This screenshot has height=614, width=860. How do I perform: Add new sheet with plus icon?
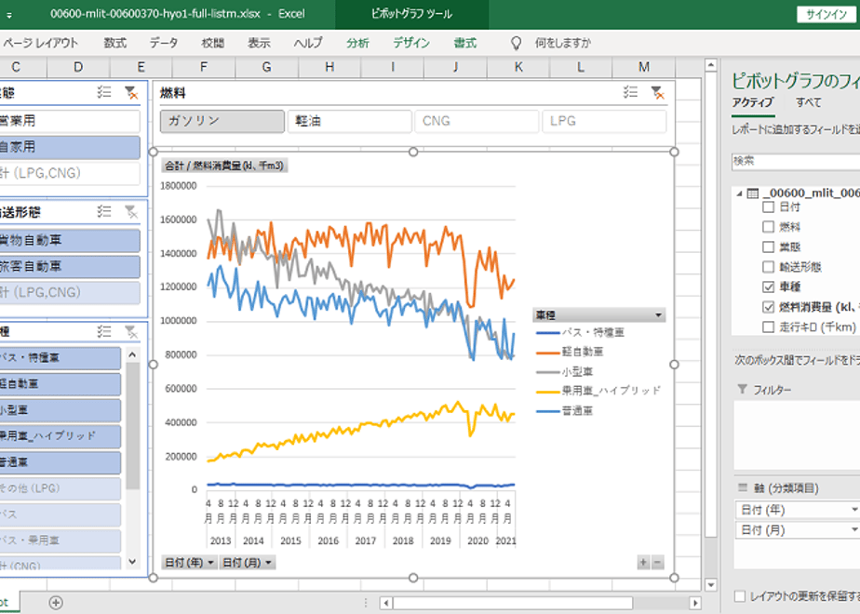click(x=56, y=603)
